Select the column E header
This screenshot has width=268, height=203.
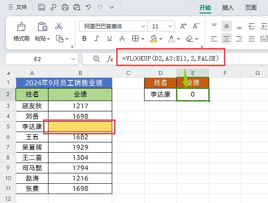[x=193, y=73]
